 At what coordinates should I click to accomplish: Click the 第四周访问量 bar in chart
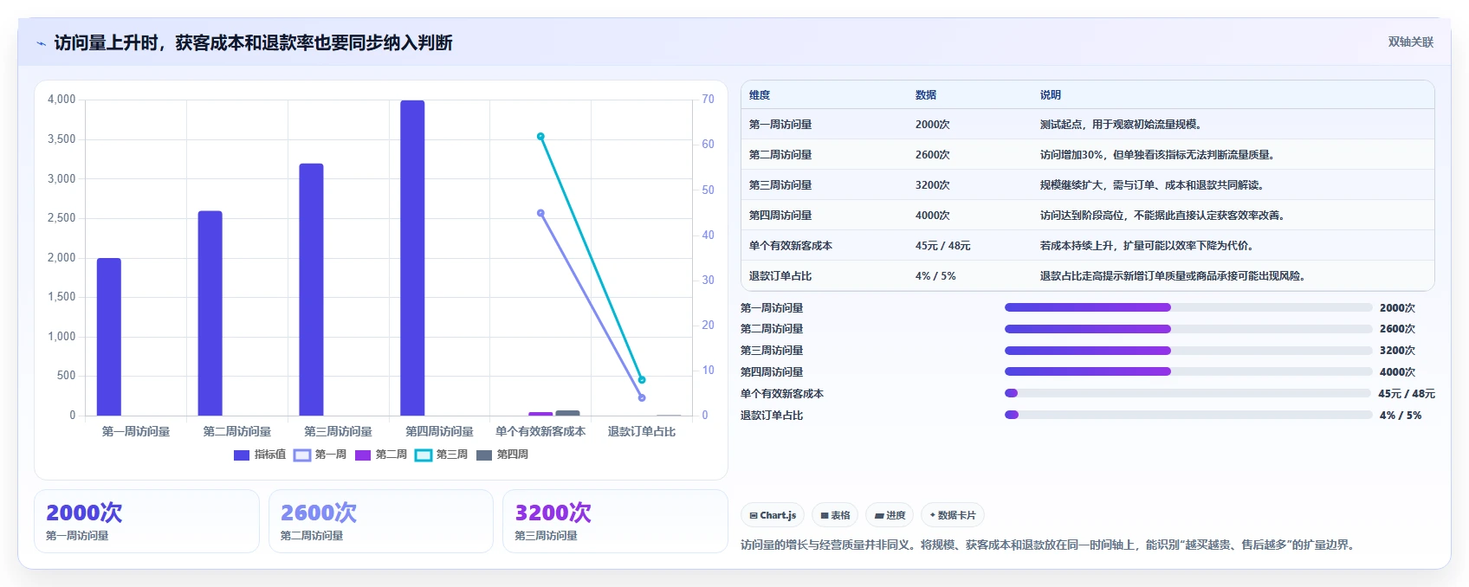pyautogui.click(x=412, y=258)
